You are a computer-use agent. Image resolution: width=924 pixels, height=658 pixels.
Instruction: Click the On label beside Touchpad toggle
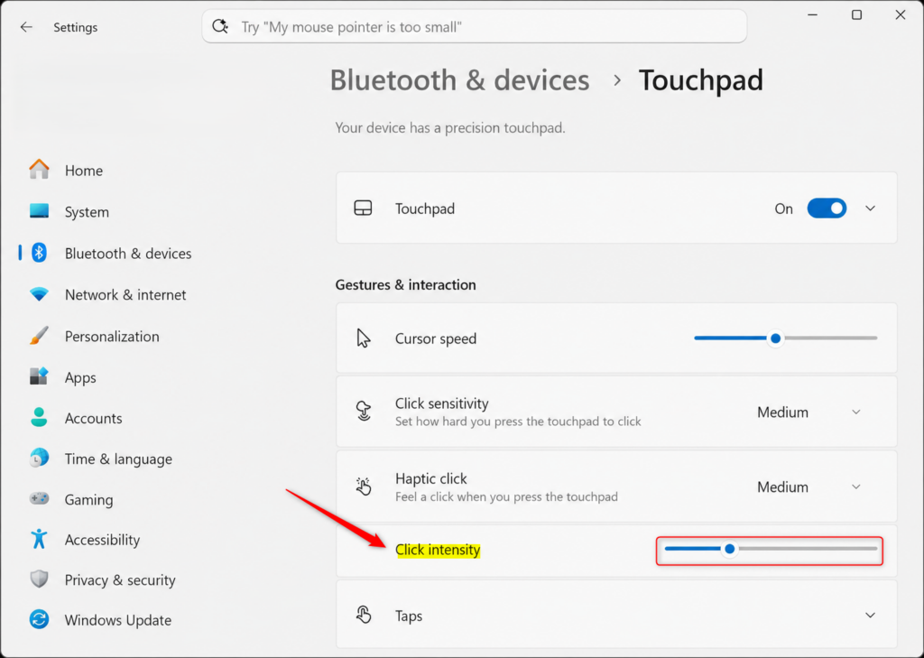pos(784,209)
